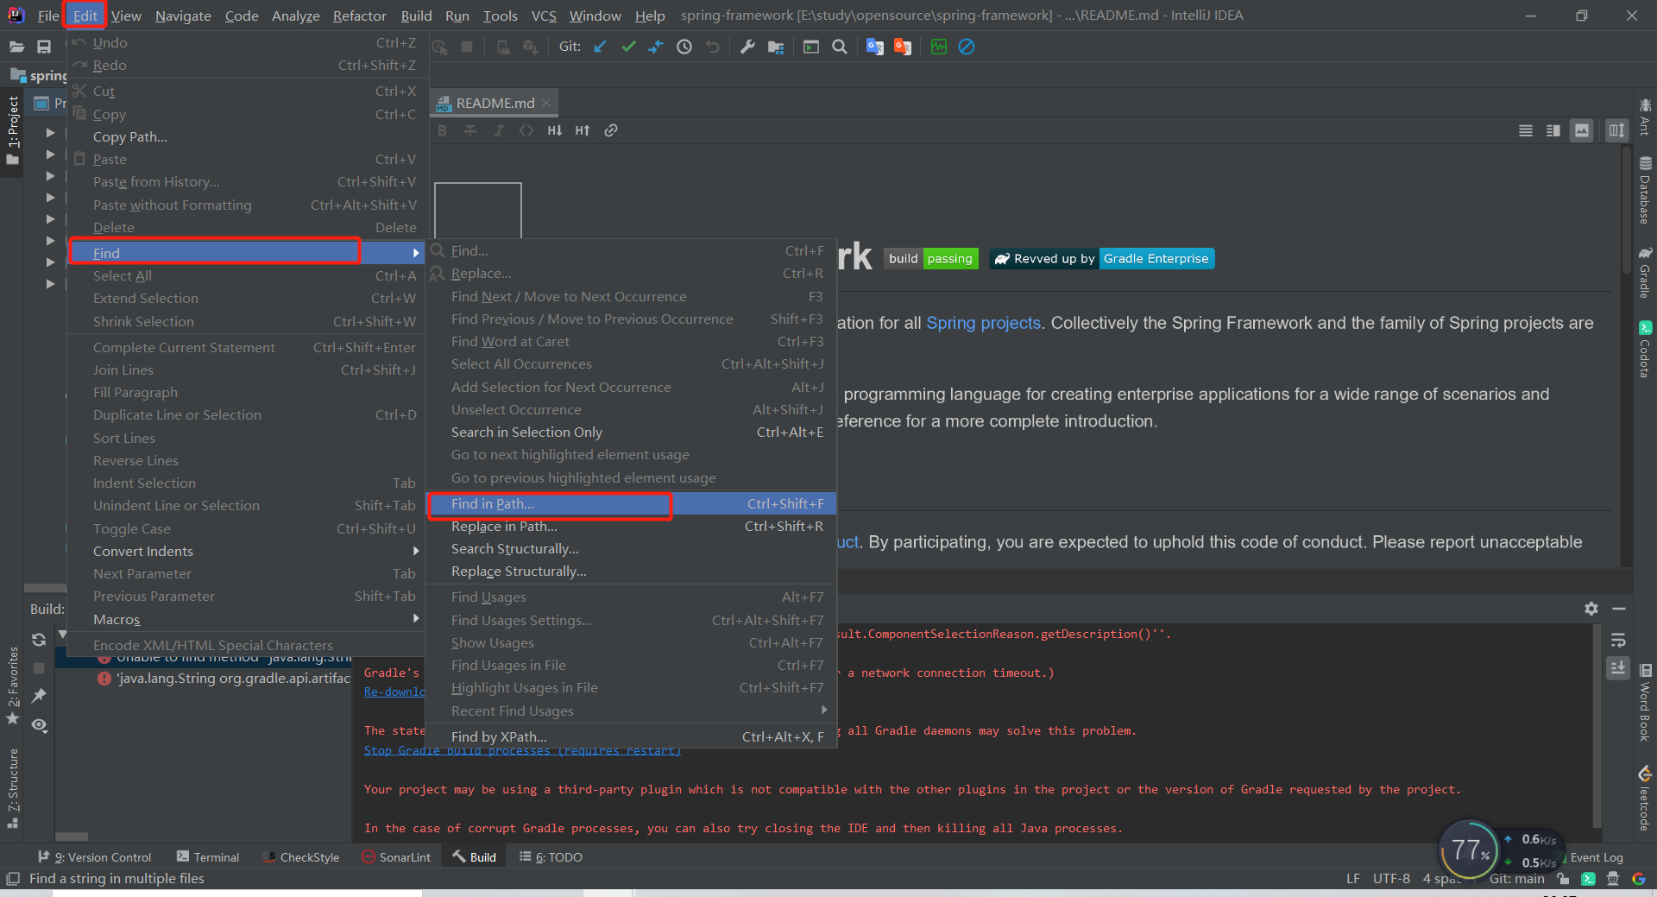Click the Open folder icon in toolbar
This screenshot has width=1657, height=897.
coord(16,47)
